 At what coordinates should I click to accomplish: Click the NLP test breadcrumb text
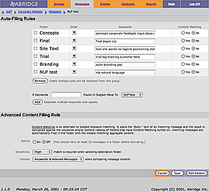(73, 12)
